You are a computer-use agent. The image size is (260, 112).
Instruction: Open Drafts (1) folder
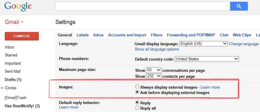click(13, 80)
